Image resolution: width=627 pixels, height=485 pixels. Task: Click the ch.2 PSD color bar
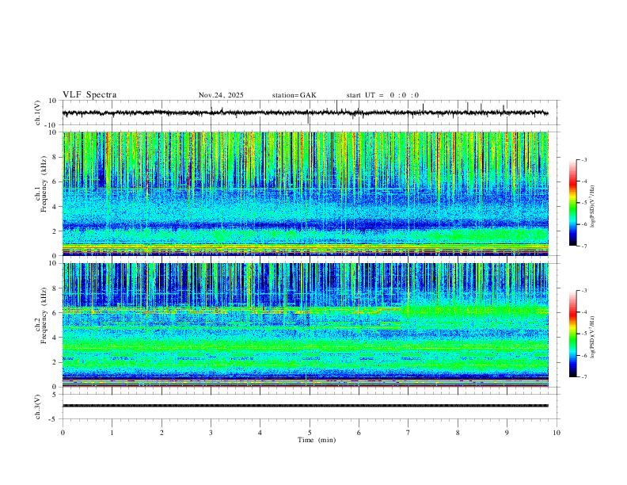coord(573,334)
